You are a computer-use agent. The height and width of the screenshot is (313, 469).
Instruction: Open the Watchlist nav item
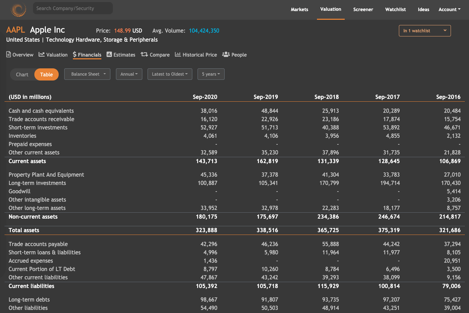[395, 9]
